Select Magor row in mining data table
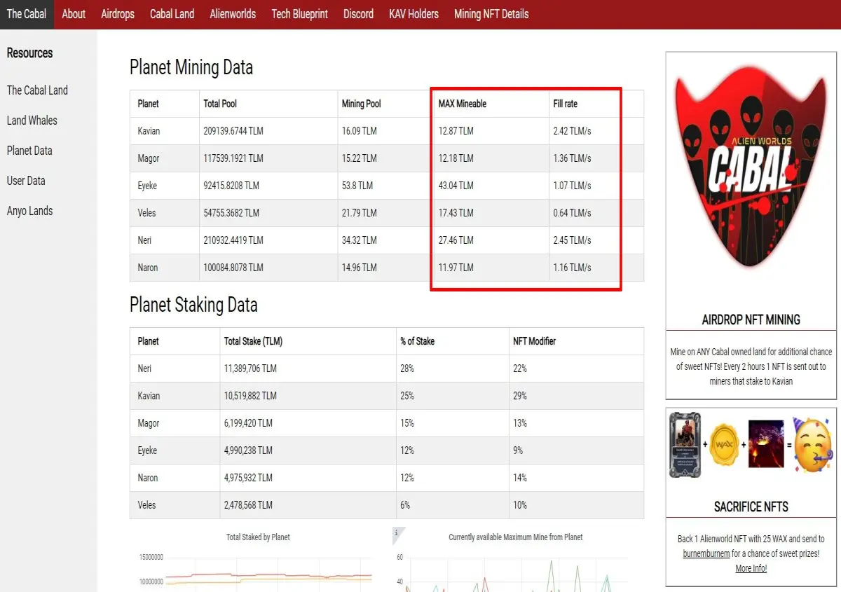 [x=387, y=158]
